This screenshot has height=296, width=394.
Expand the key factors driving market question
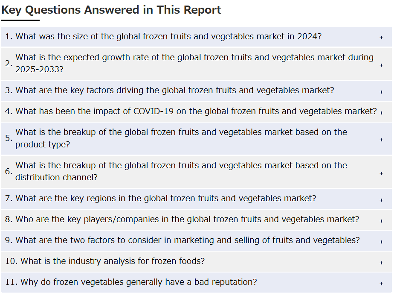click(x=197, y=91)
